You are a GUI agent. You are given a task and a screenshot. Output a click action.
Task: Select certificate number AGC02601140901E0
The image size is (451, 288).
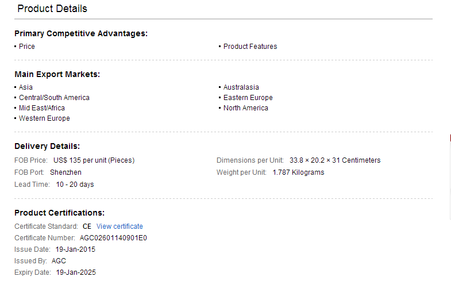113,238
